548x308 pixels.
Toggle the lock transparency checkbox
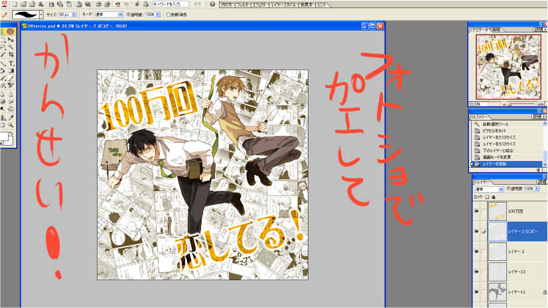click(487, 197)
